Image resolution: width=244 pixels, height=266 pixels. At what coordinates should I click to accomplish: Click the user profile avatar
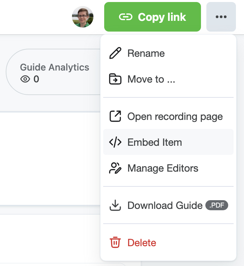coord(83,17)
